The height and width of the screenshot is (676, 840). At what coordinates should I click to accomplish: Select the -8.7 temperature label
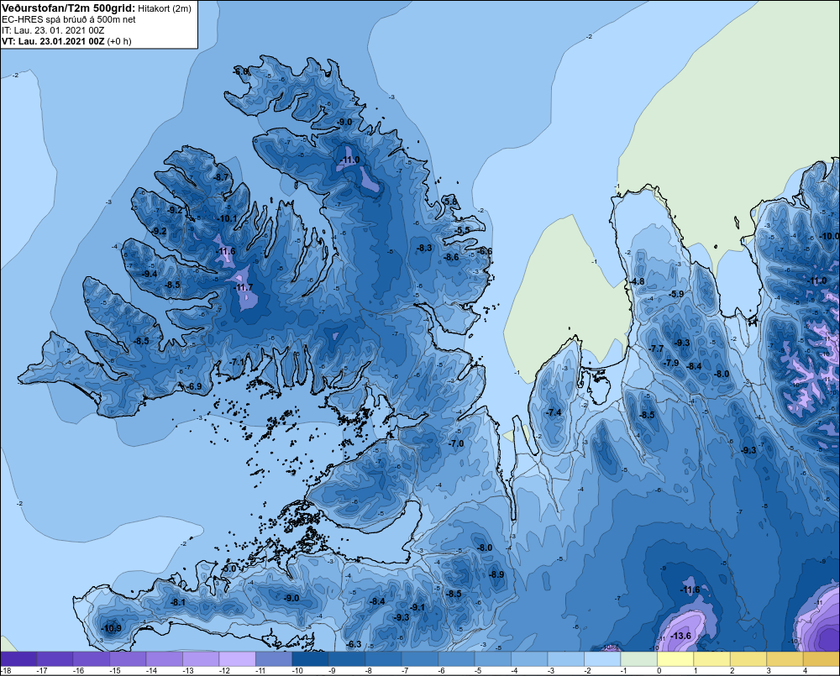[221, 177]
